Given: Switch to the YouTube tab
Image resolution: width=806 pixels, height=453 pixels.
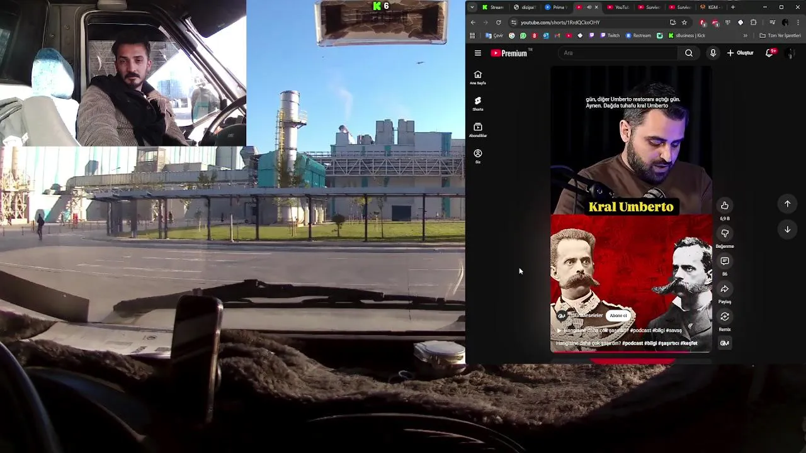Looking at the screenshot, I should click(618, 7).
